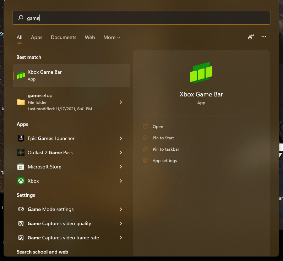This screenshot has width=283, height=261.
Task: Switch to the Web search tab
Action: pos(90,37)
